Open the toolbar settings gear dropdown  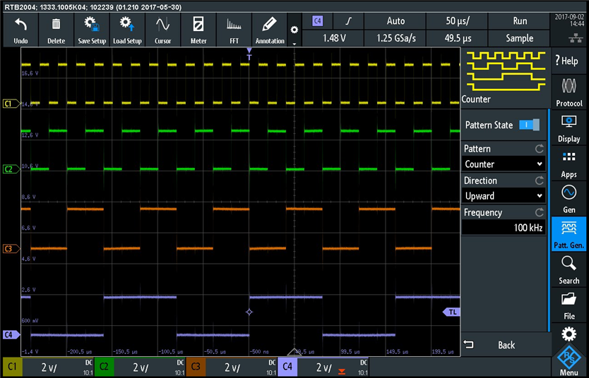(294, 32)
